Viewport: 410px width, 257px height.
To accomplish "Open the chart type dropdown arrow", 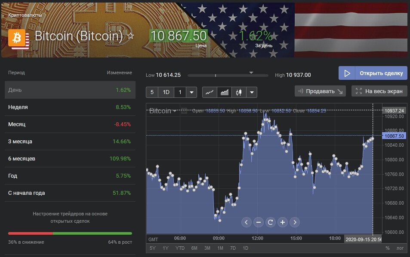I will click(x=252, y=92).
